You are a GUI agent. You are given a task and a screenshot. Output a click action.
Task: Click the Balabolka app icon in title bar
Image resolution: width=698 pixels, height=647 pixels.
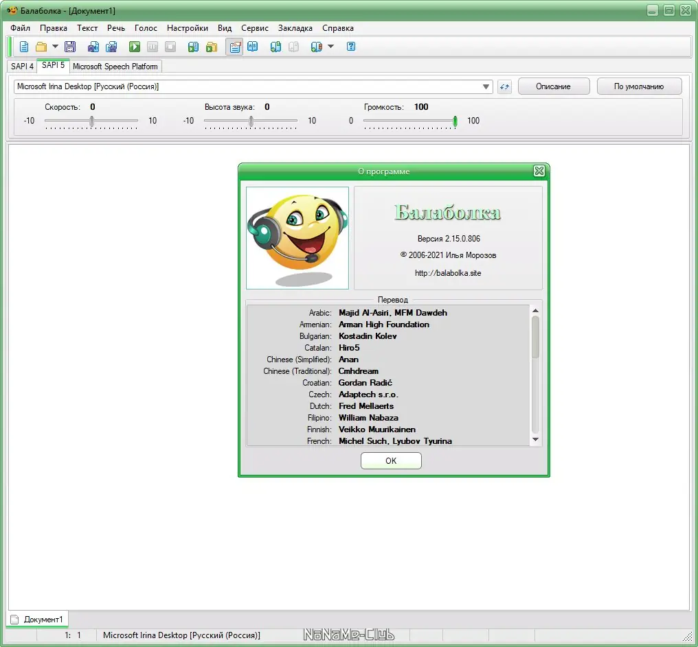click(12, 10)
